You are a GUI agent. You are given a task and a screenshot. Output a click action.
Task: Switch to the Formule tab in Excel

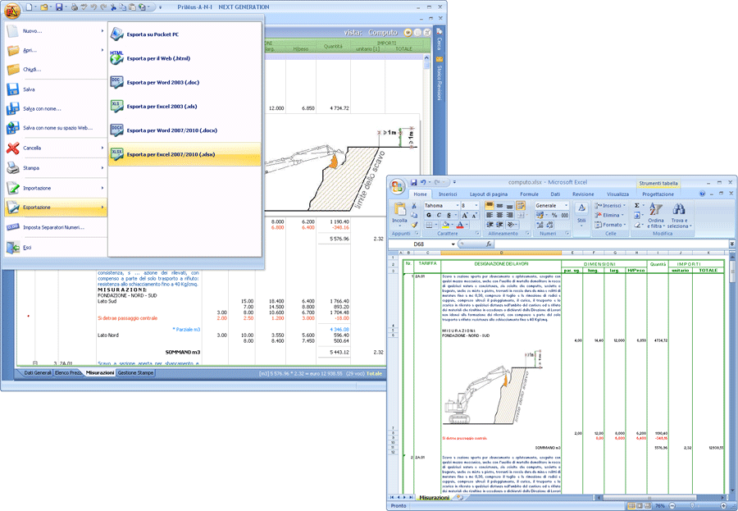[529, 194]
